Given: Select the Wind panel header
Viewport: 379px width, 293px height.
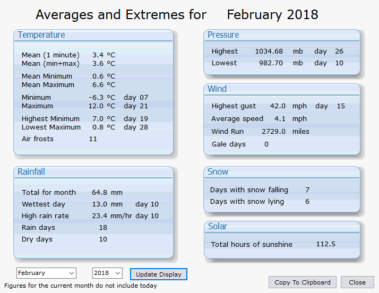Looking at the screenshot, I should (217, 89).
